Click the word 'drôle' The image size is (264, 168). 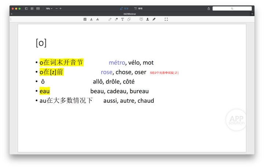113,82
